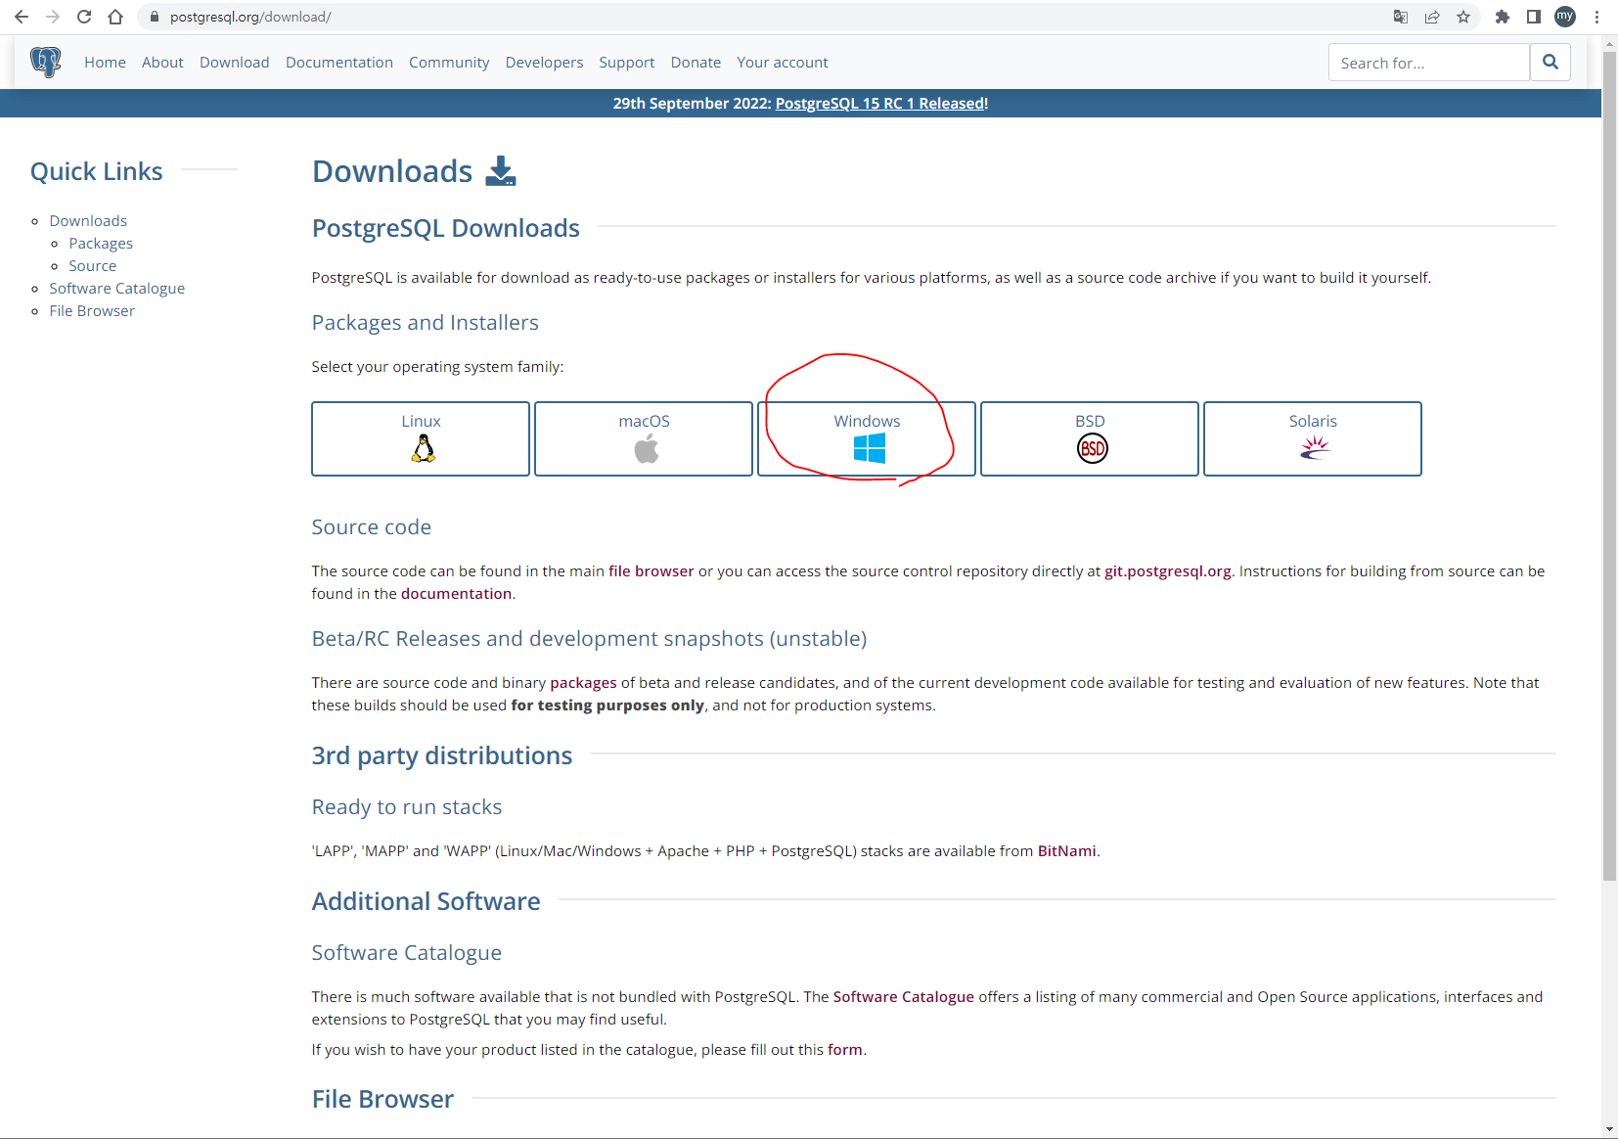Select the Solaris label text

point(1313,421)
